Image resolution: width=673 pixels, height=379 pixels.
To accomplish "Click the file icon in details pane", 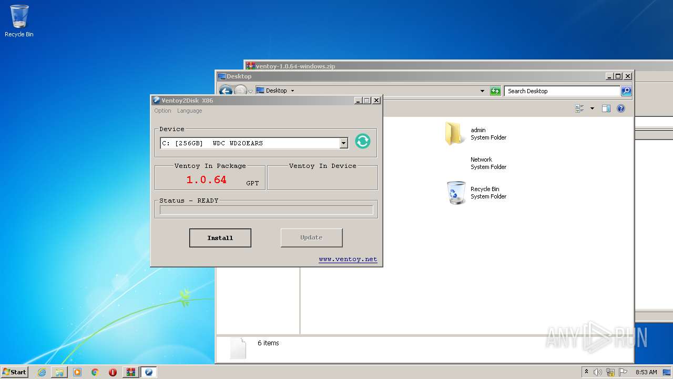I will tap(238, 348).
